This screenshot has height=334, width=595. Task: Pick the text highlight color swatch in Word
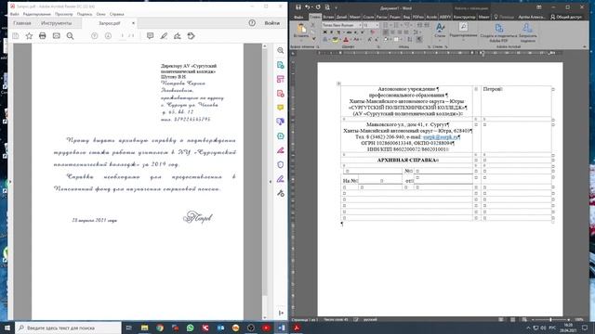point(336,39)
